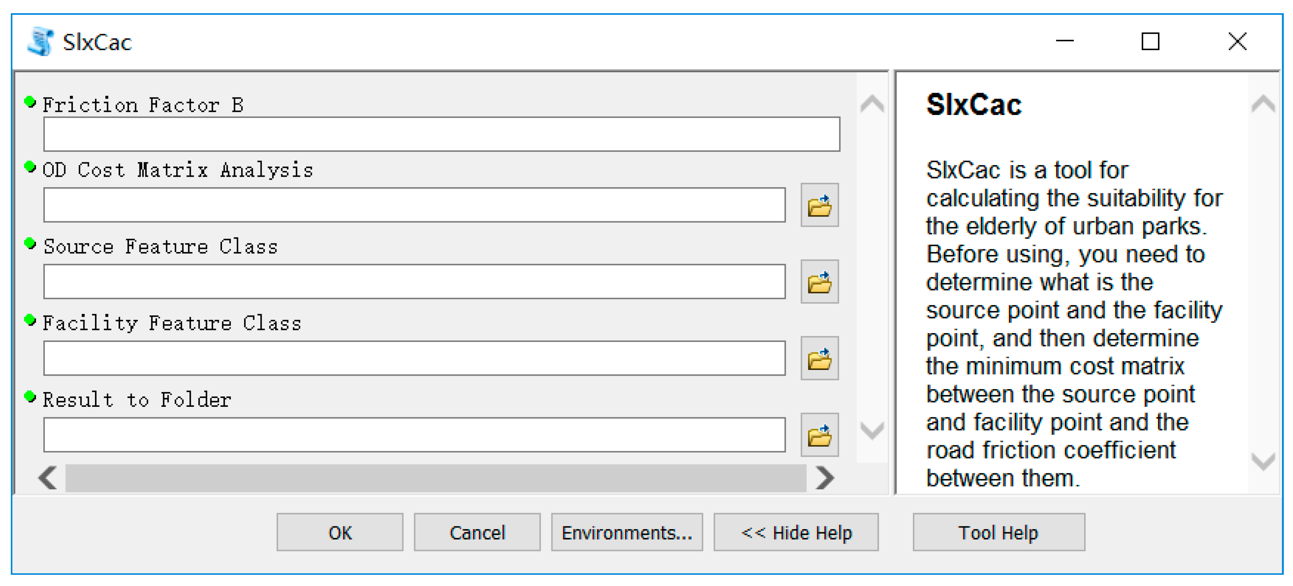The width and height of the screenshot is (1293, 586).
Task: Click the horizontal scrollbar track
Action: [435, 477]
